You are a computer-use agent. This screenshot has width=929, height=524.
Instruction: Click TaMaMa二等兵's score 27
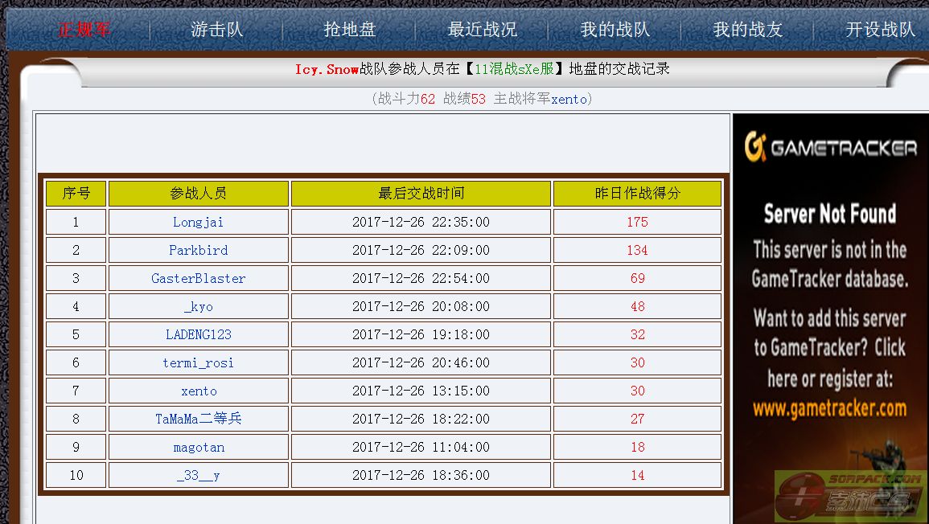click(x=638, y=420)
